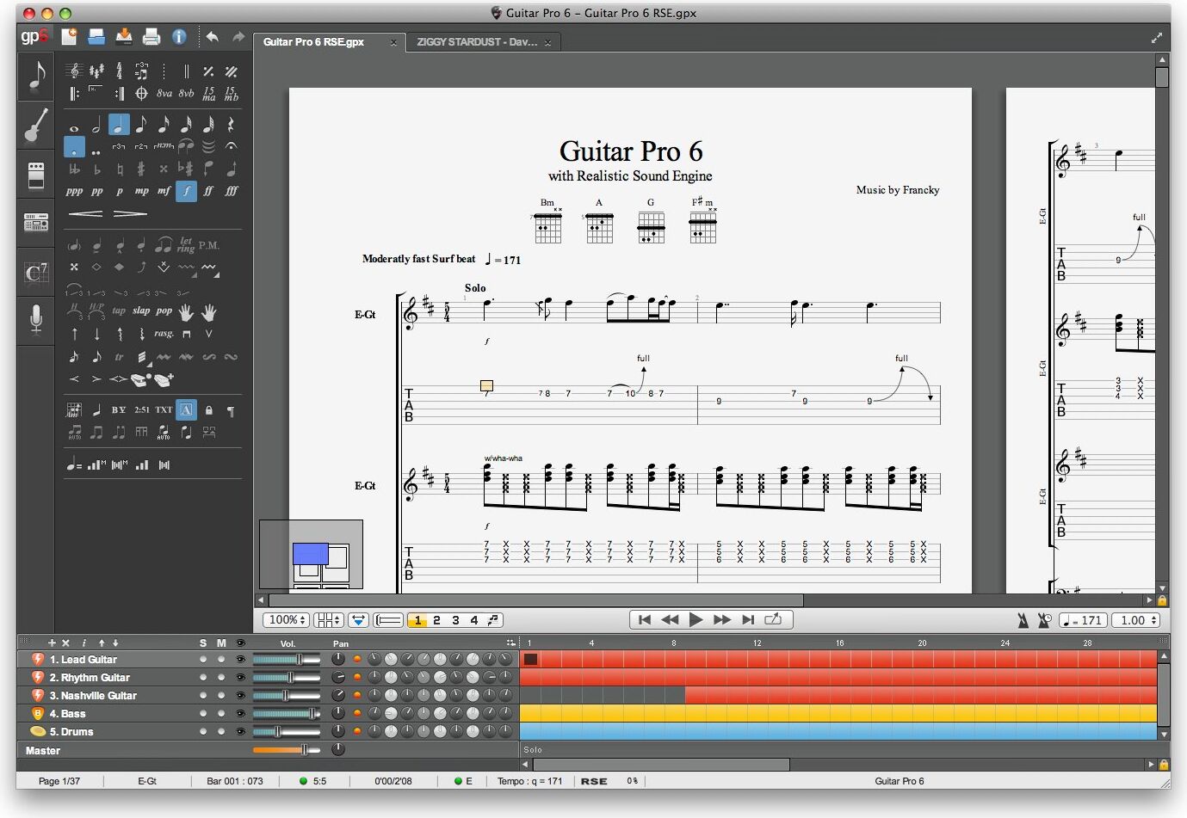Select the half note duration
This screenshot has height=818, width=1187.
click(x=96, y=126)
